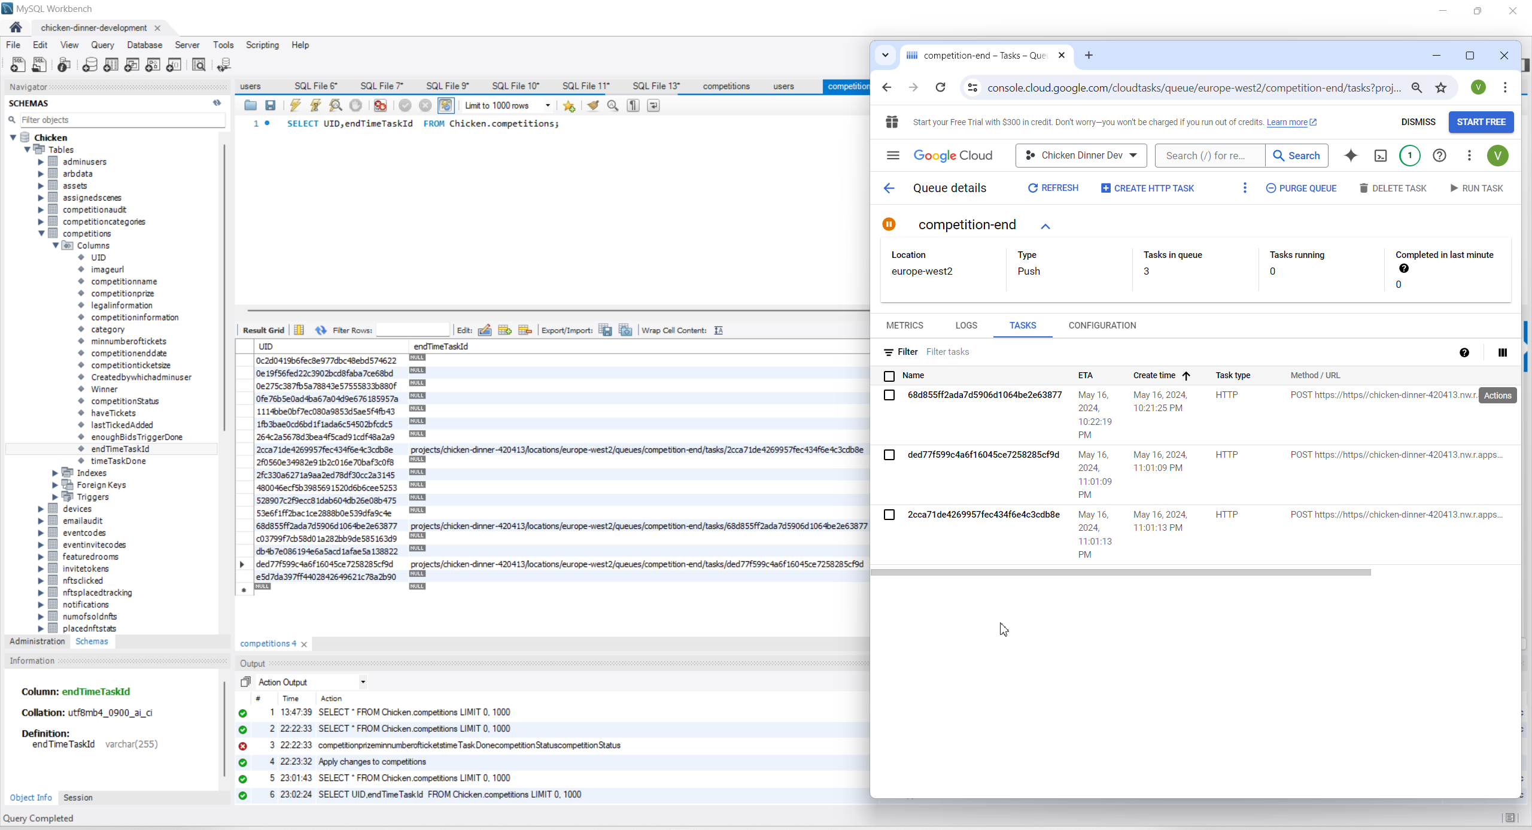Open the Google Cloud hamburger navigation menu
This screenshot has width=1532, height=830.
tap(893, 156)
